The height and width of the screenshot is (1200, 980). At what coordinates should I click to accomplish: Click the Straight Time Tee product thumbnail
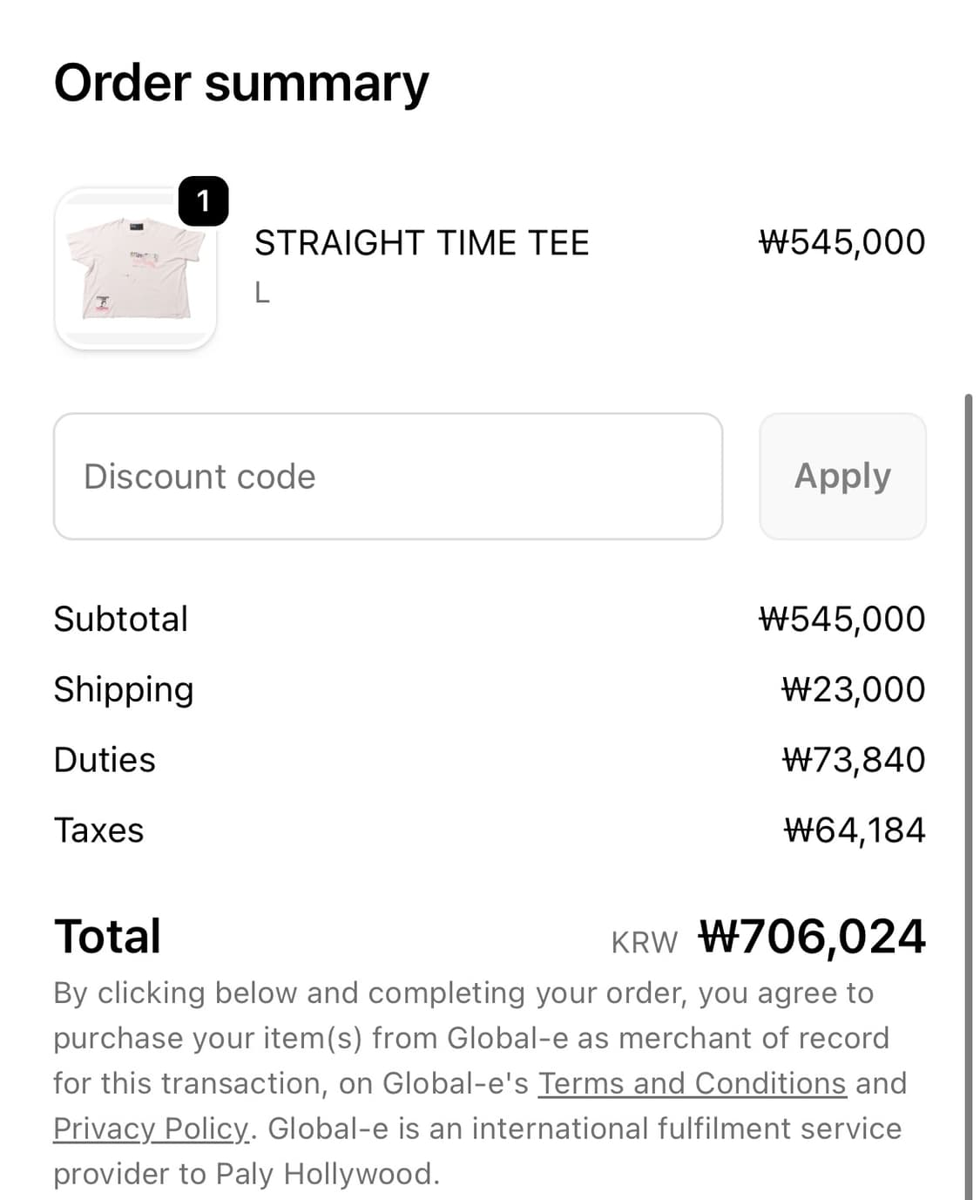135,269
